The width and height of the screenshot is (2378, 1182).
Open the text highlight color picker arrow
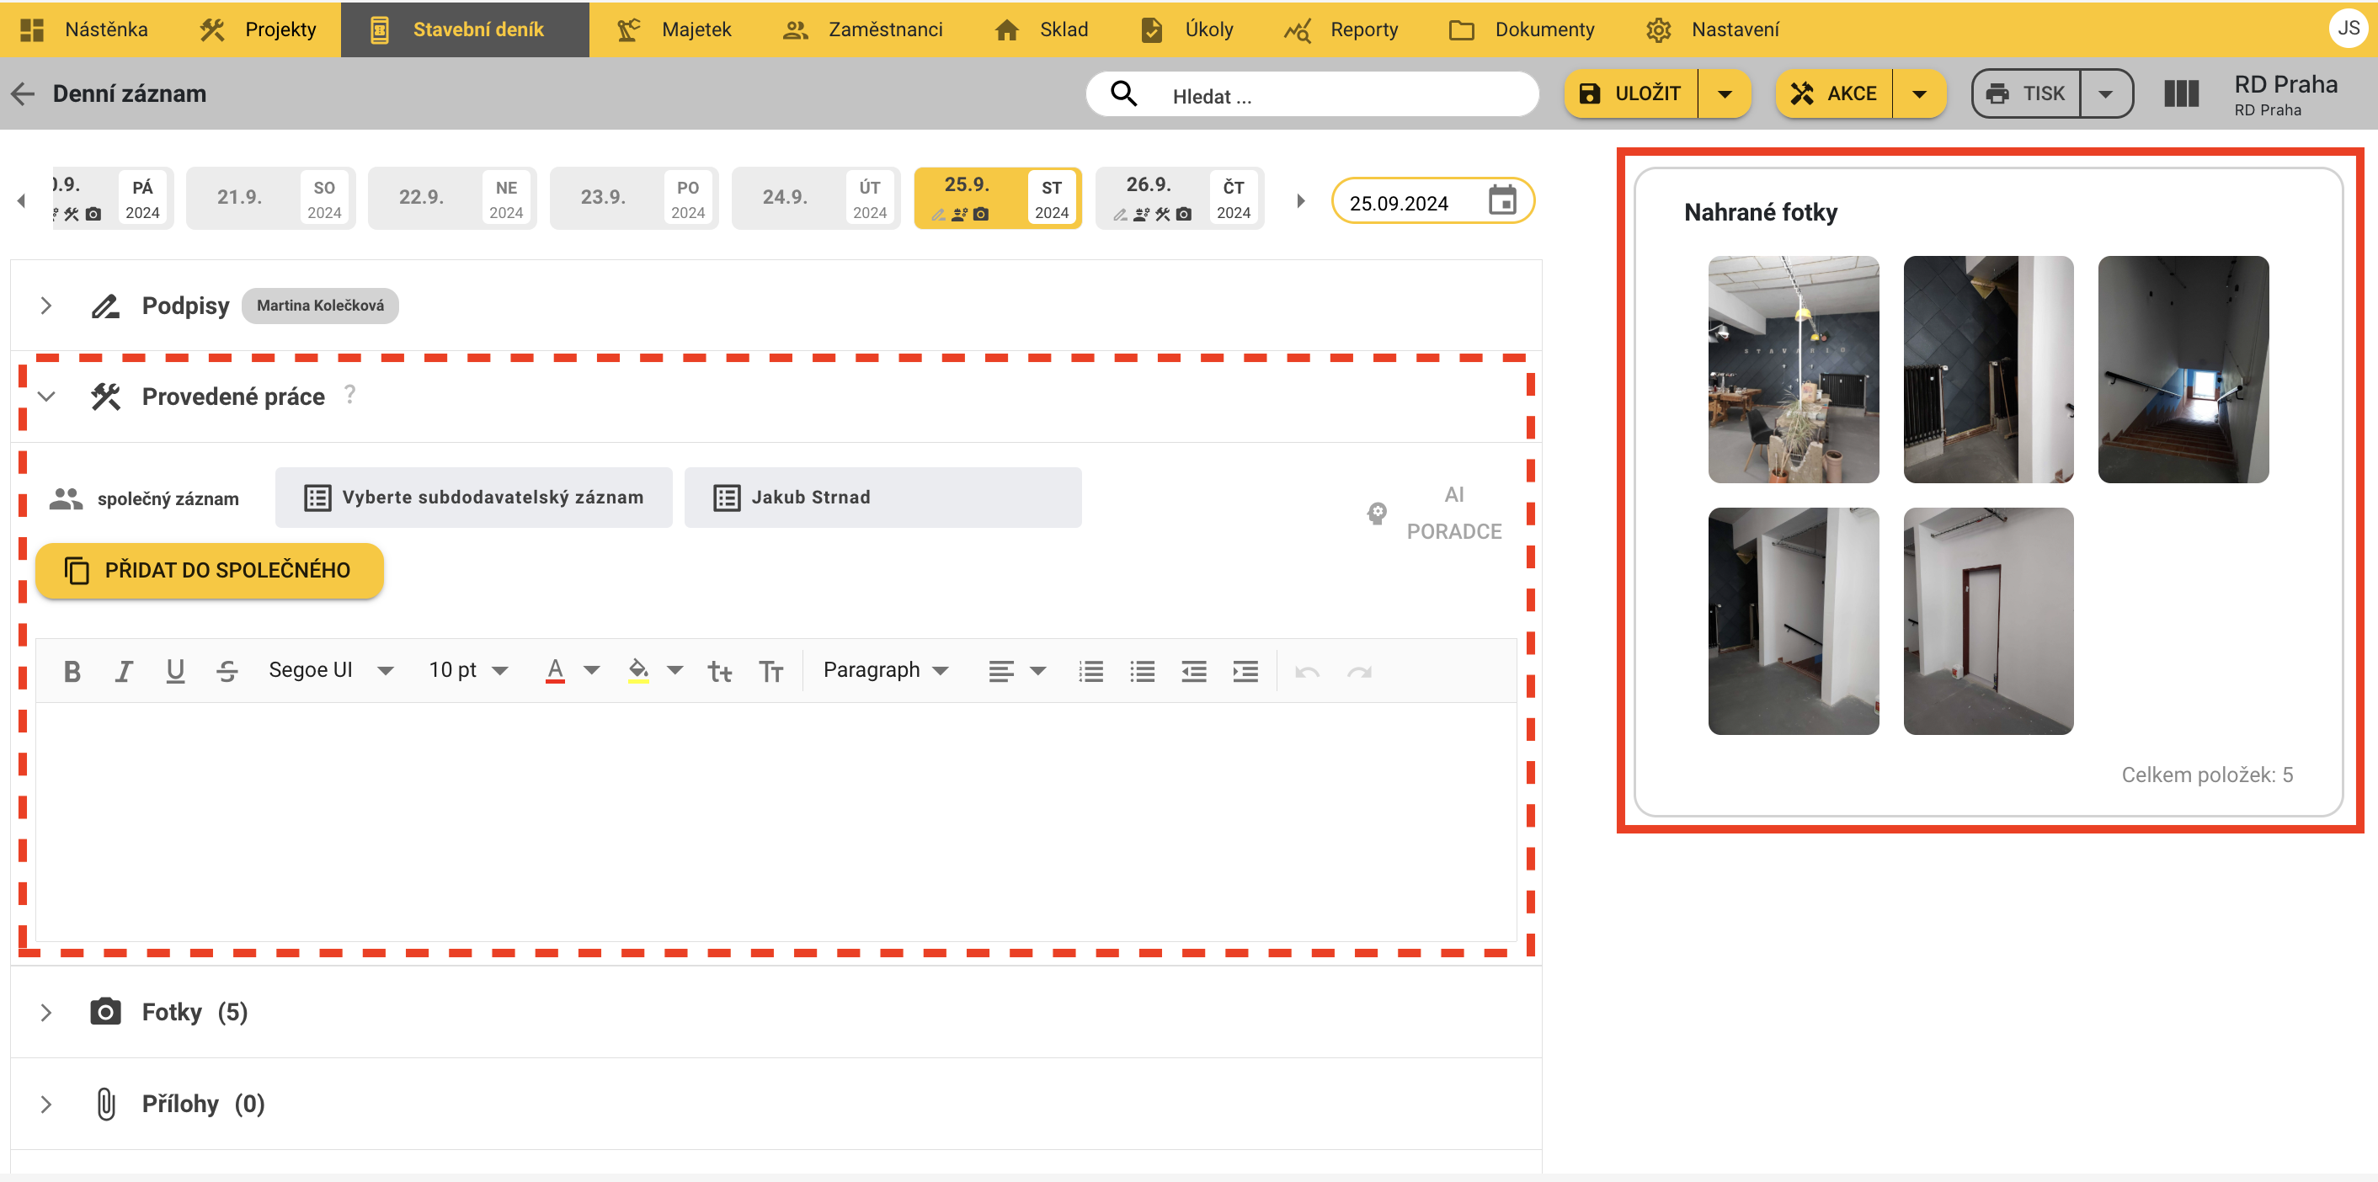click(674, 670)
